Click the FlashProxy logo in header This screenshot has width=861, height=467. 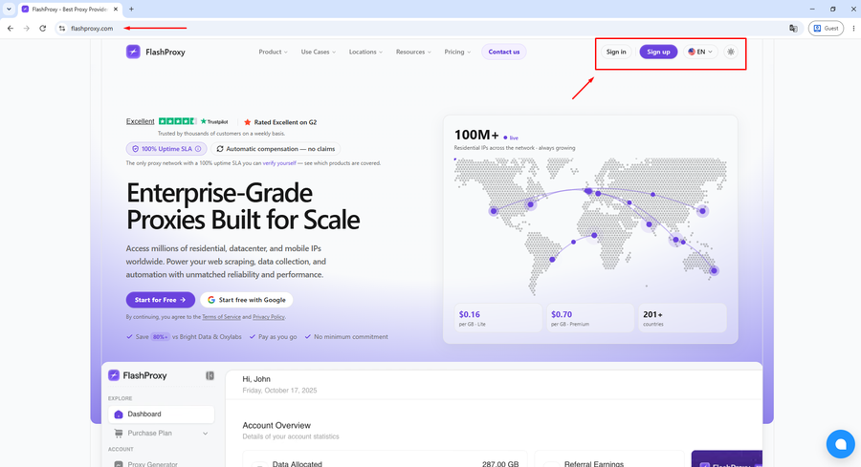(x=155, y=53)
